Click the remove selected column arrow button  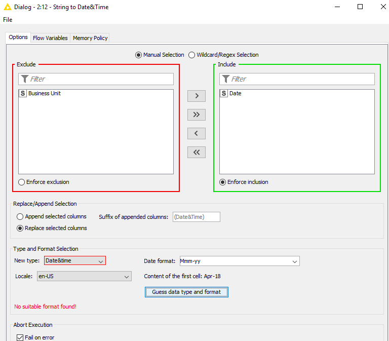197,133
